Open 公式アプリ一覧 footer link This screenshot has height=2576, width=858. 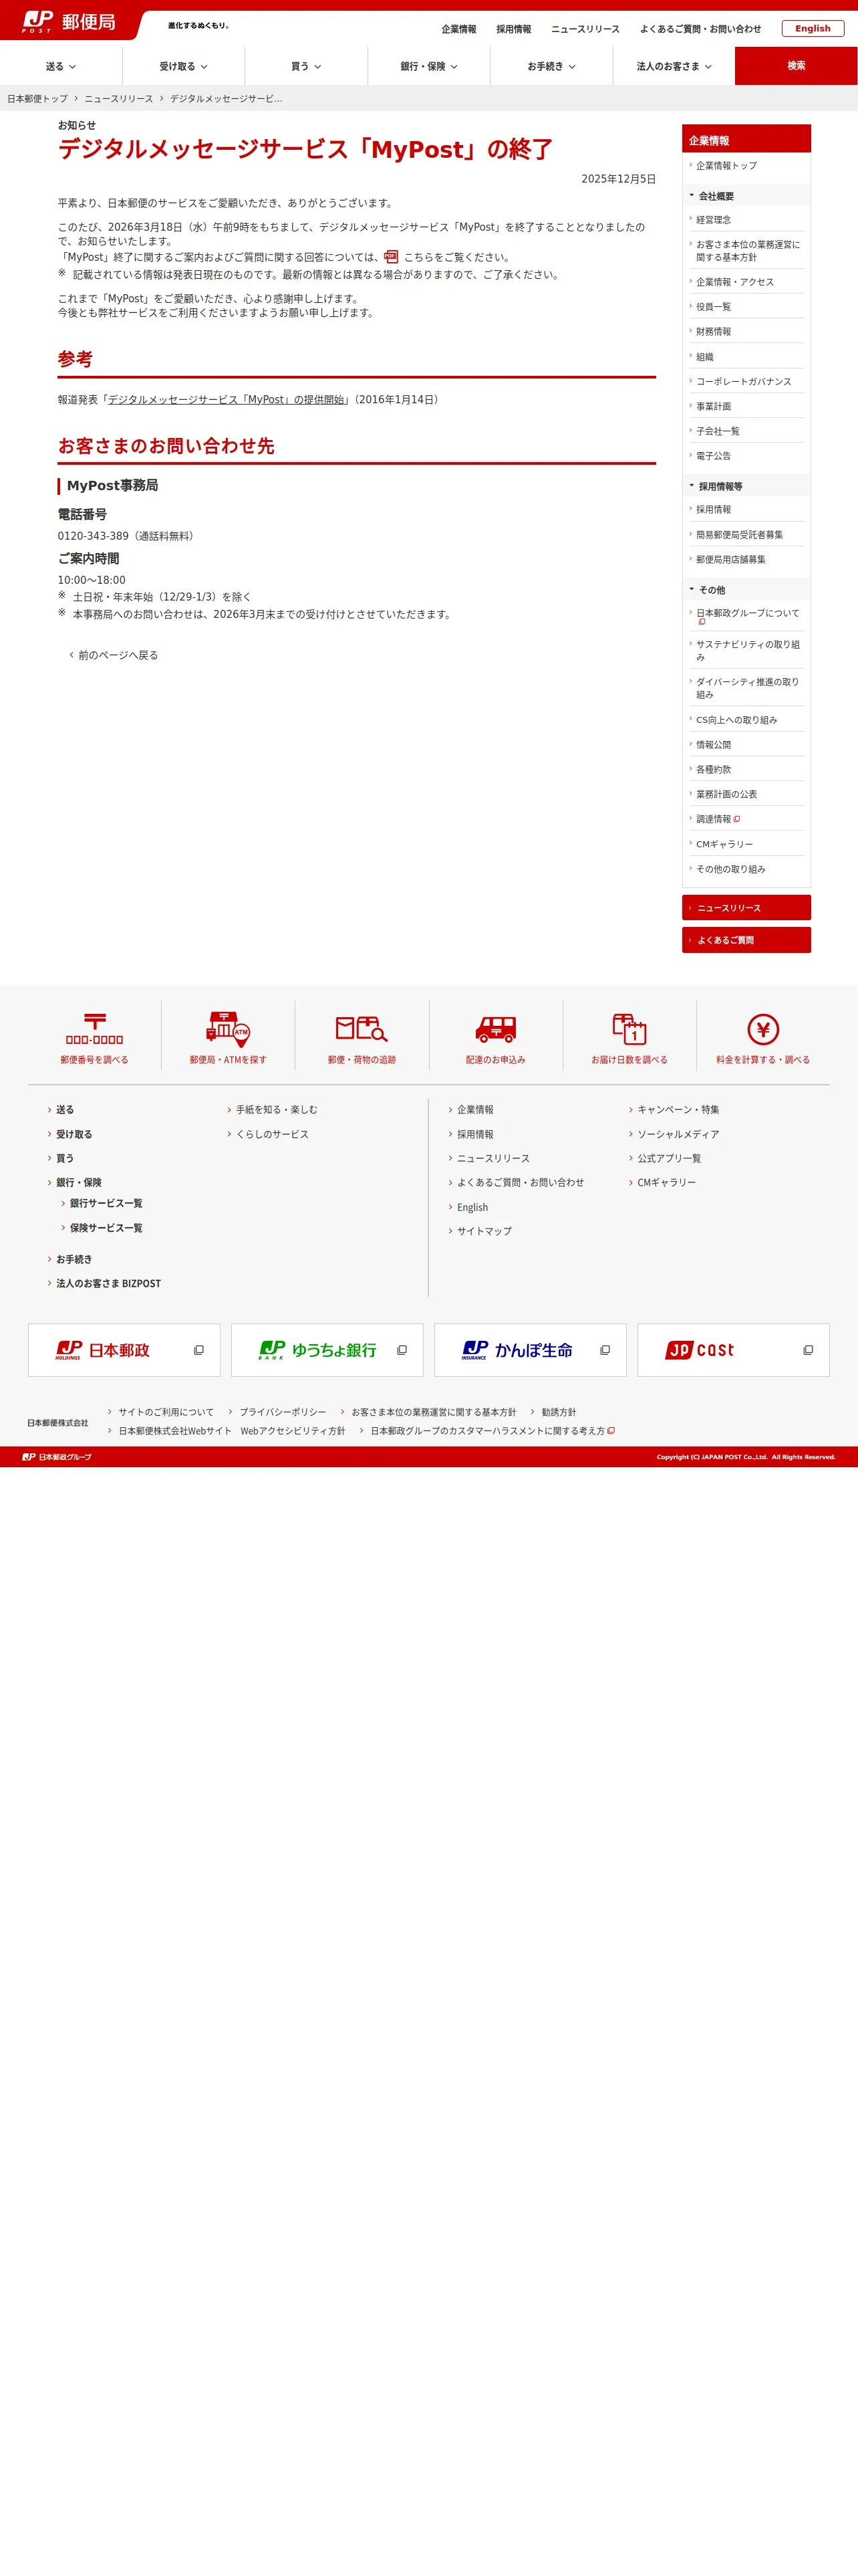(669, 1159)
